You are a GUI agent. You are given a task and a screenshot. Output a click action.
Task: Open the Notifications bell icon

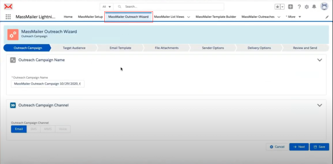tap(314, 7)
